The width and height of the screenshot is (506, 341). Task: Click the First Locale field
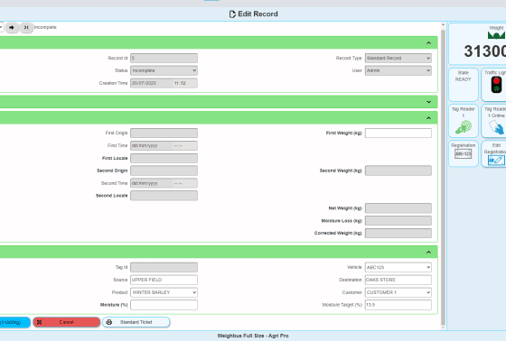[164, 158]
